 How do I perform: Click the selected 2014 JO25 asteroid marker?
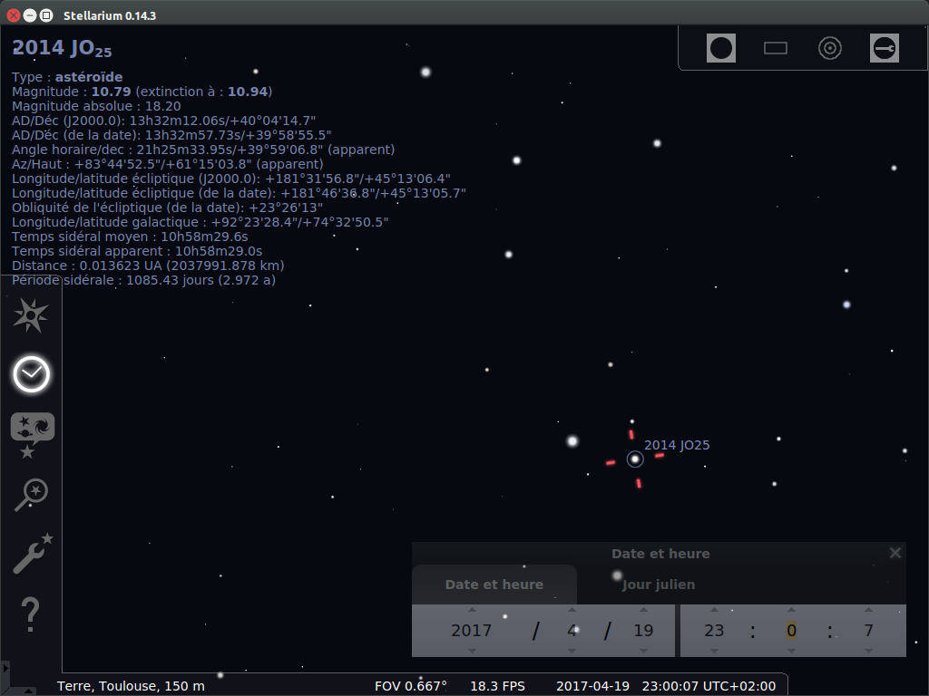click(x=635, y=459)
